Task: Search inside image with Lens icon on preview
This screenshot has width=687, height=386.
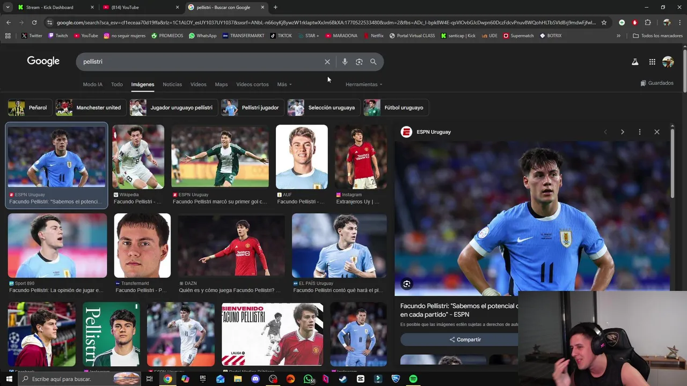Action: (407, 284)
